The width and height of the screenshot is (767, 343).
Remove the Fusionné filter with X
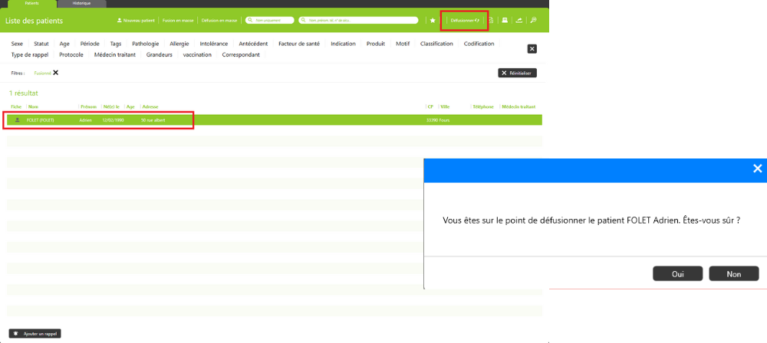pos(56,73)
